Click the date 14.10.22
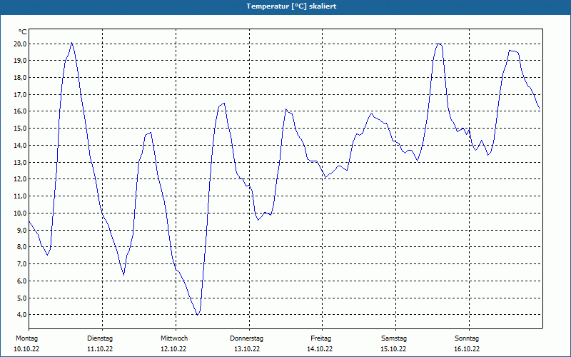This screenshot has height=357, width=571. (x=320, y=349)
